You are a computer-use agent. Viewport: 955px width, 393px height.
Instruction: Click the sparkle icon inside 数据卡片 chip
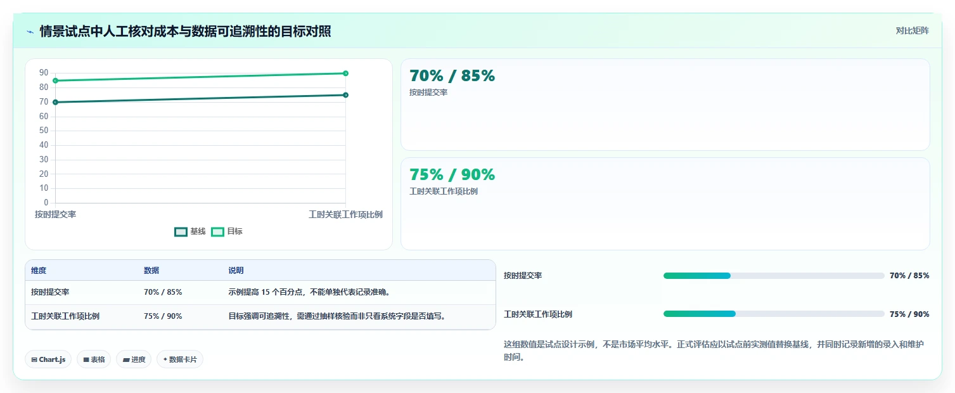(165, 359)
